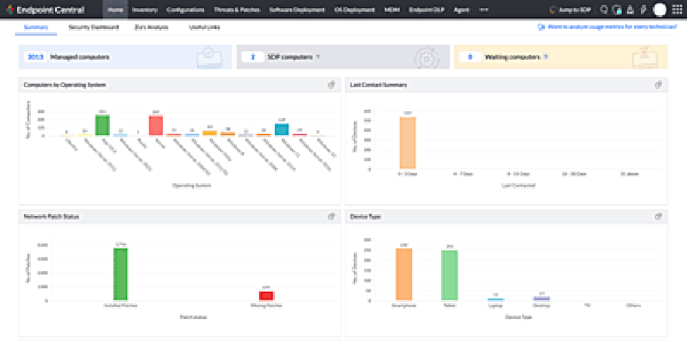Viewport: 687px width, 341px height.
Task: Open the user profile avatar
Action: [x=660, y=9]
